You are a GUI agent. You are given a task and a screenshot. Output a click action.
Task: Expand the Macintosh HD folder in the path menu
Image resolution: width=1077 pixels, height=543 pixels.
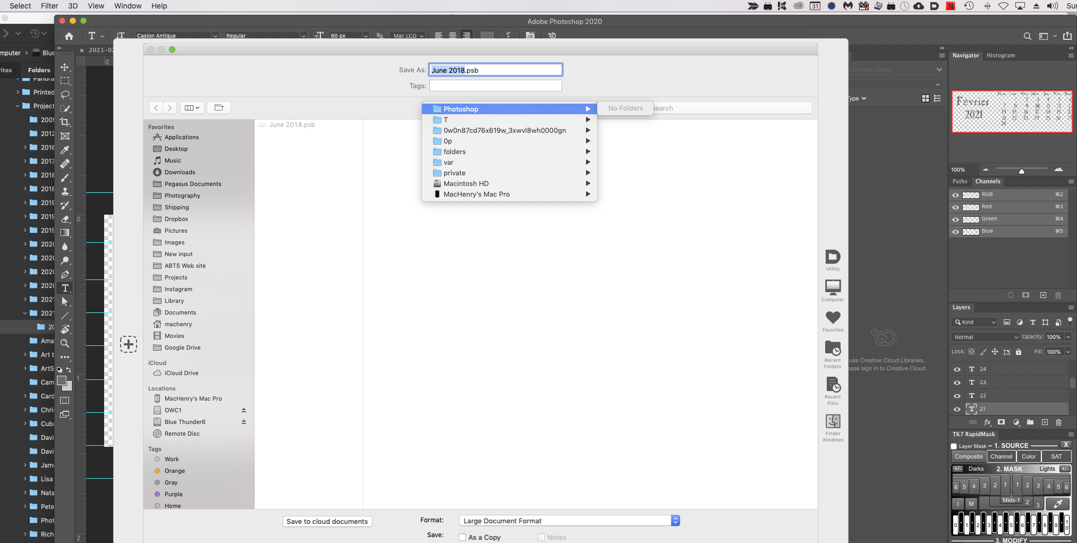tap(587, 183)
